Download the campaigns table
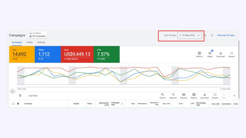This screenshot has height=138, width=246. click(205, 96)
